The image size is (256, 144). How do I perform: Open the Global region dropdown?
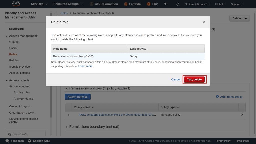coord(220,4)
